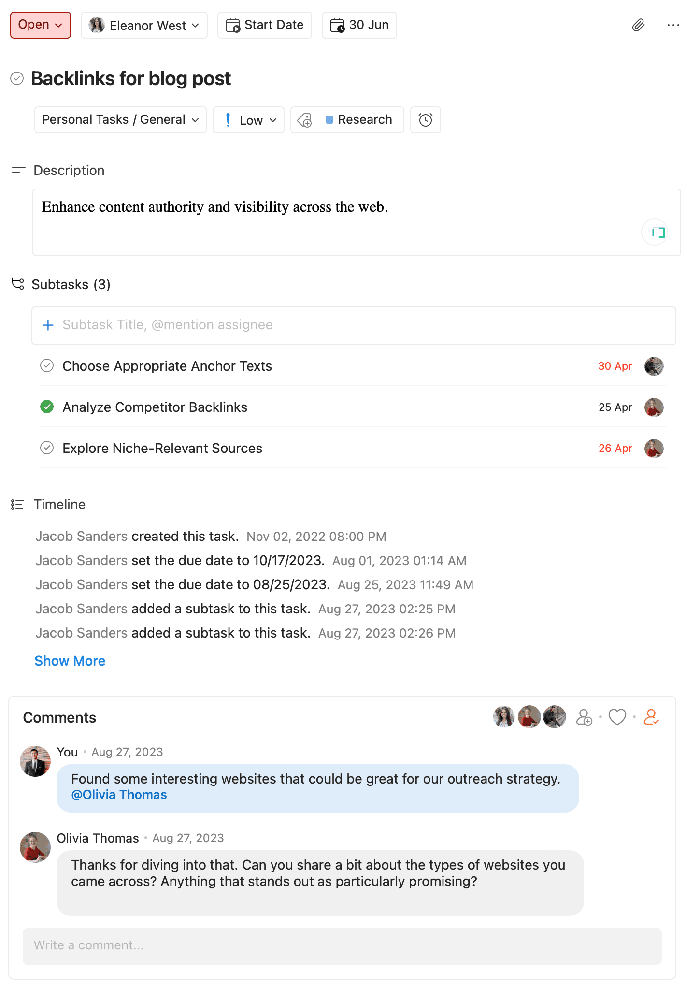Click the paperclip attachment icon
Image resolution: width=686 pixels, height=988 pixels.
click(638, 25)
